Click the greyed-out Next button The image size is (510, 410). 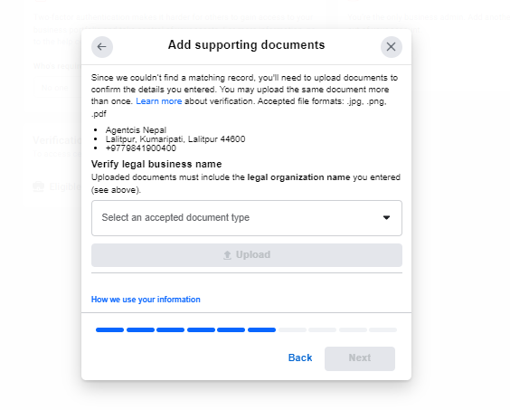tap(360, 358)
